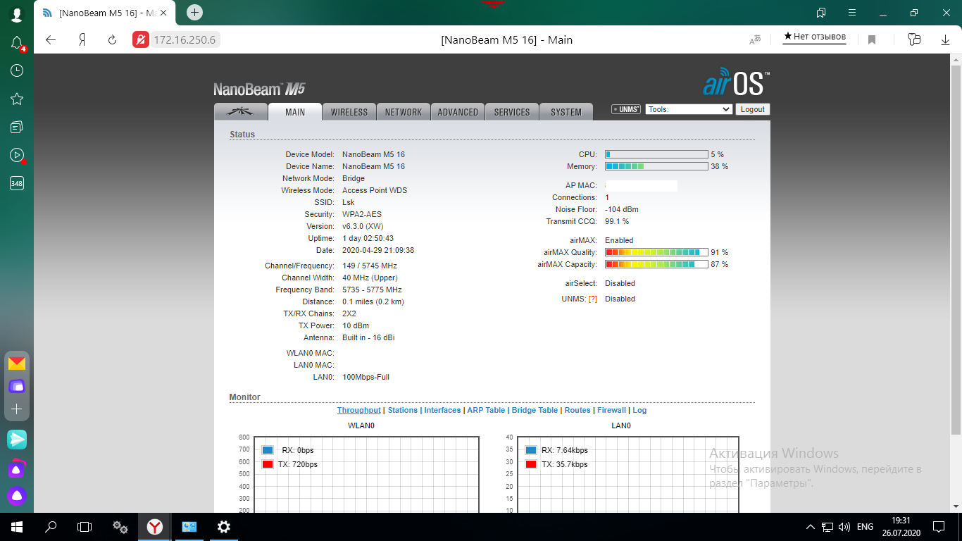Open the downloads icon
Image resolution: width=962 pixels, height=541 pixels.
click(x=944, y=39)
